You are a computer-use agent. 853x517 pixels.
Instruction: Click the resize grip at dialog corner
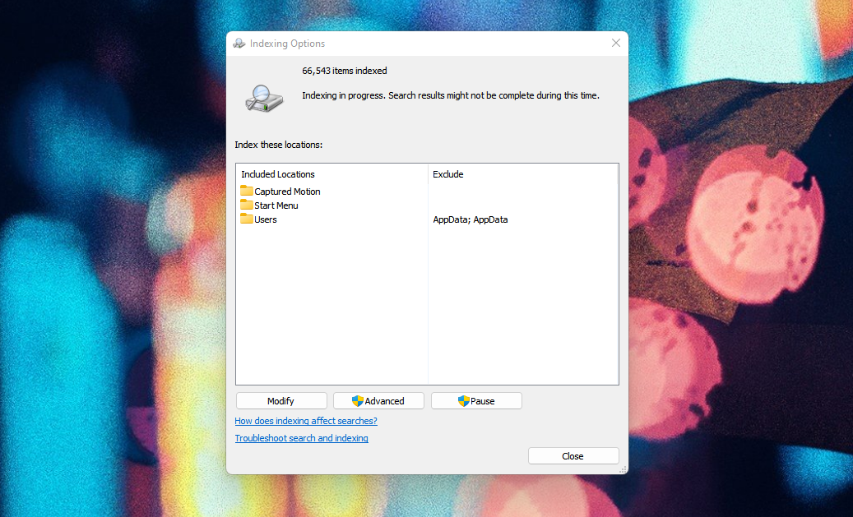[x=623, y=469]
